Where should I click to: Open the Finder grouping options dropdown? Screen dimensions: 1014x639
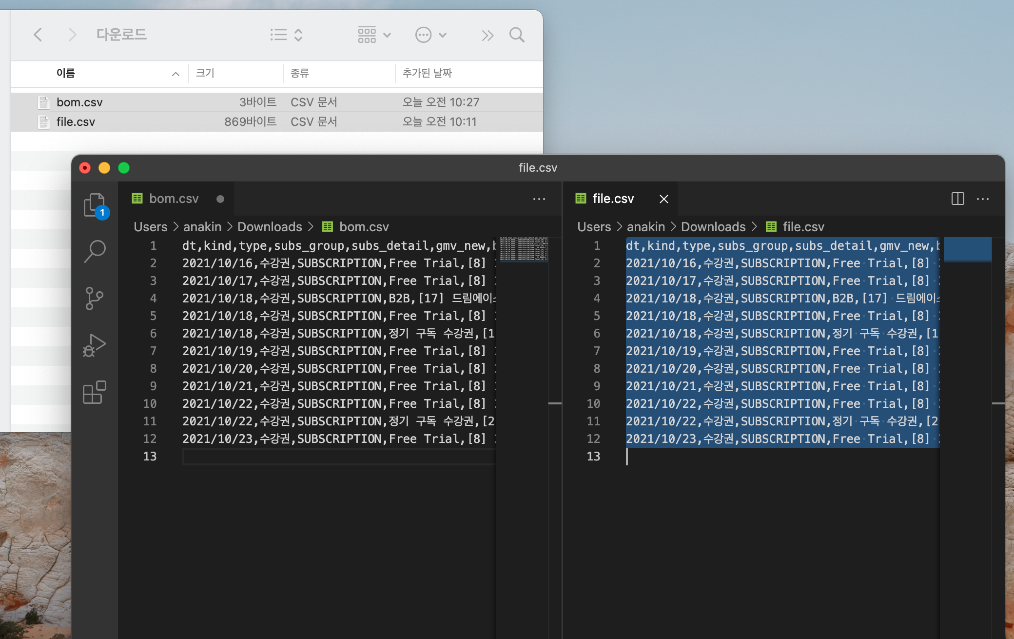click(x=374, y=35)
